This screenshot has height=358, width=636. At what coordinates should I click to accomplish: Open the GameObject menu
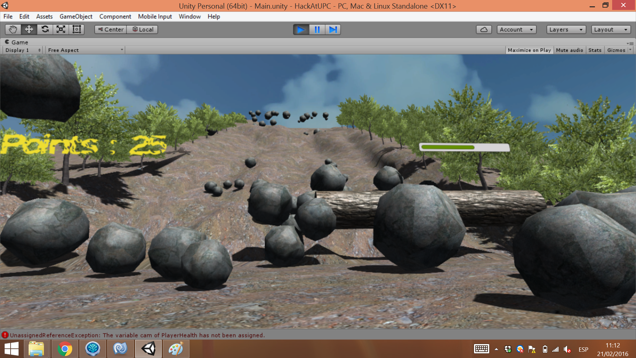(x=76, y=17)
